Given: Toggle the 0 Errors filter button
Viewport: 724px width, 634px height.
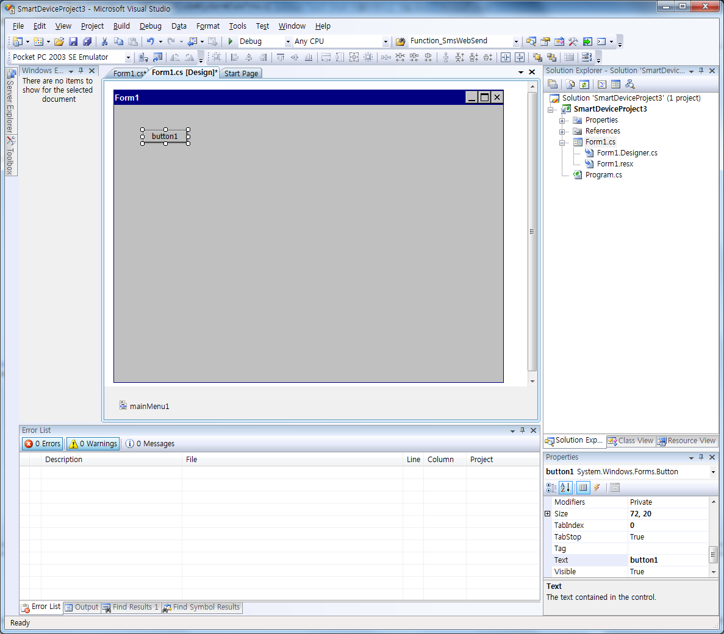Looking at the screenshot, I should point(43,444).
